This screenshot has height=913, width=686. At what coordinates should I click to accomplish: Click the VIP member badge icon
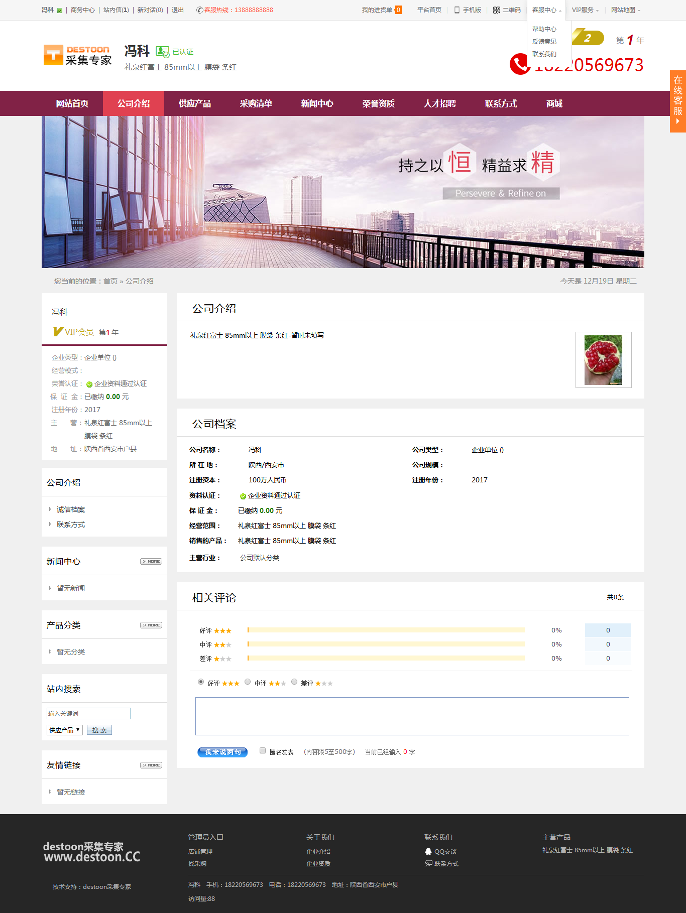tap(58, 332)
